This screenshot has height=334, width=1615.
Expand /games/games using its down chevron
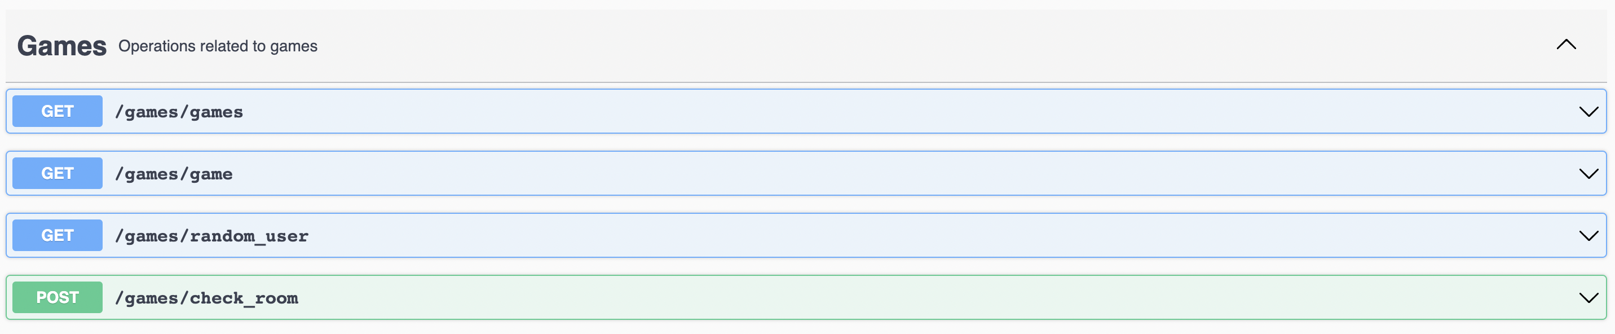[1588, 112]
